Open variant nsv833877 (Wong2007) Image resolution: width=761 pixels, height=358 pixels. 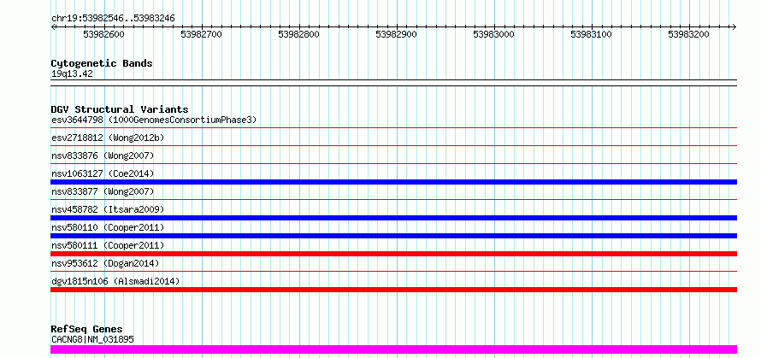pyautogui.click(x=103, y=191)
